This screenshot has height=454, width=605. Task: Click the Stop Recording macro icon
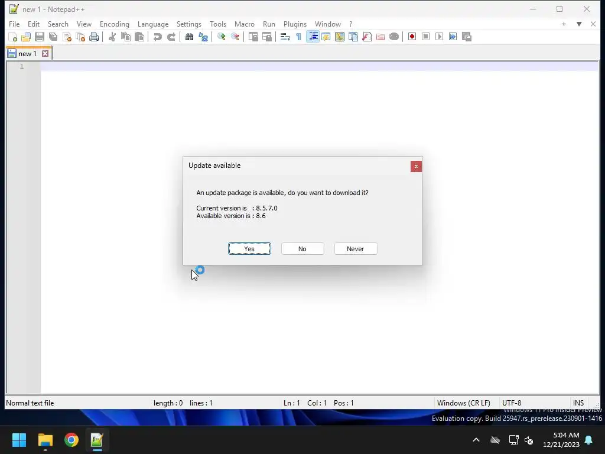click(425, 37)
